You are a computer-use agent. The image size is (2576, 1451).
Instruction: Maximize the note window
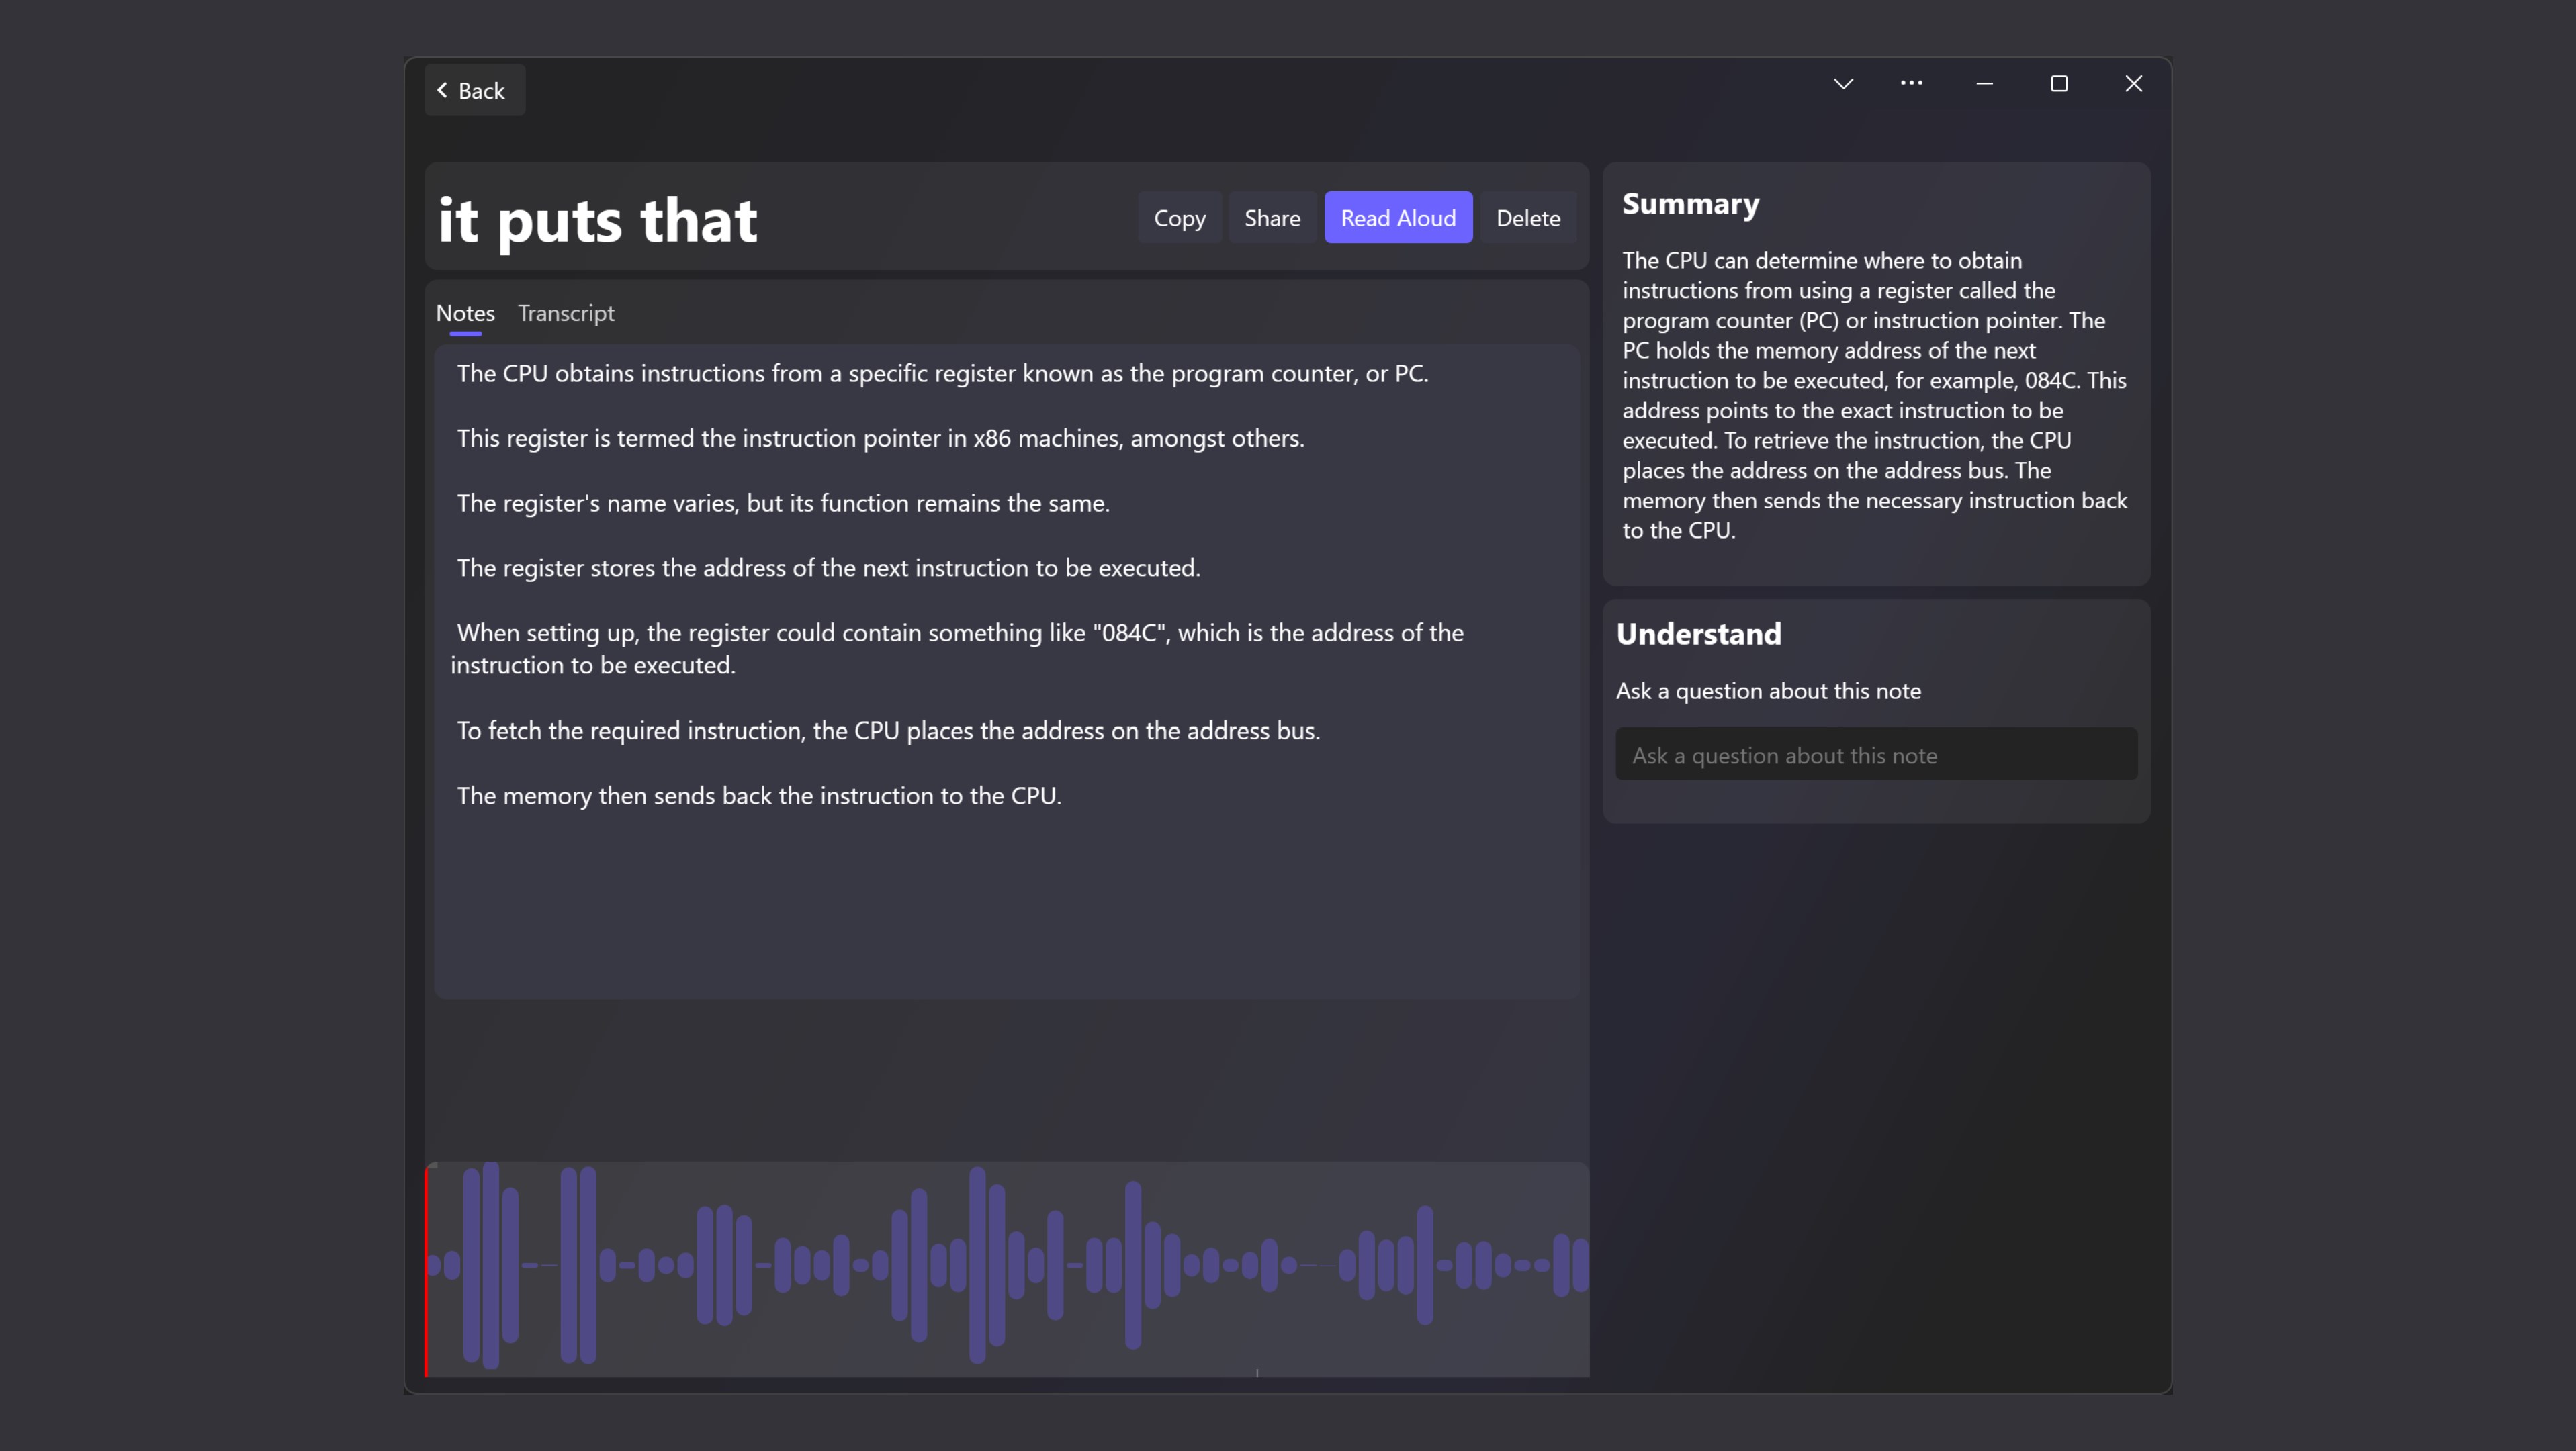pos(2058,84)
